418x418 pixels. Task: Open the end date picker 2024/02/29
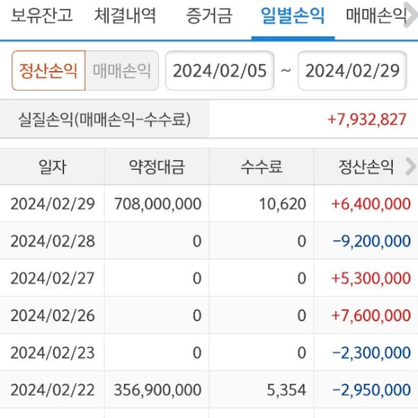352,71
